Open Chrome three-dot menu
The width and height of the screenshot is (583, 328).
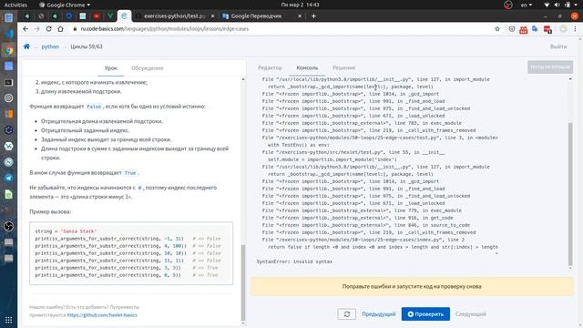pos(575,28)
